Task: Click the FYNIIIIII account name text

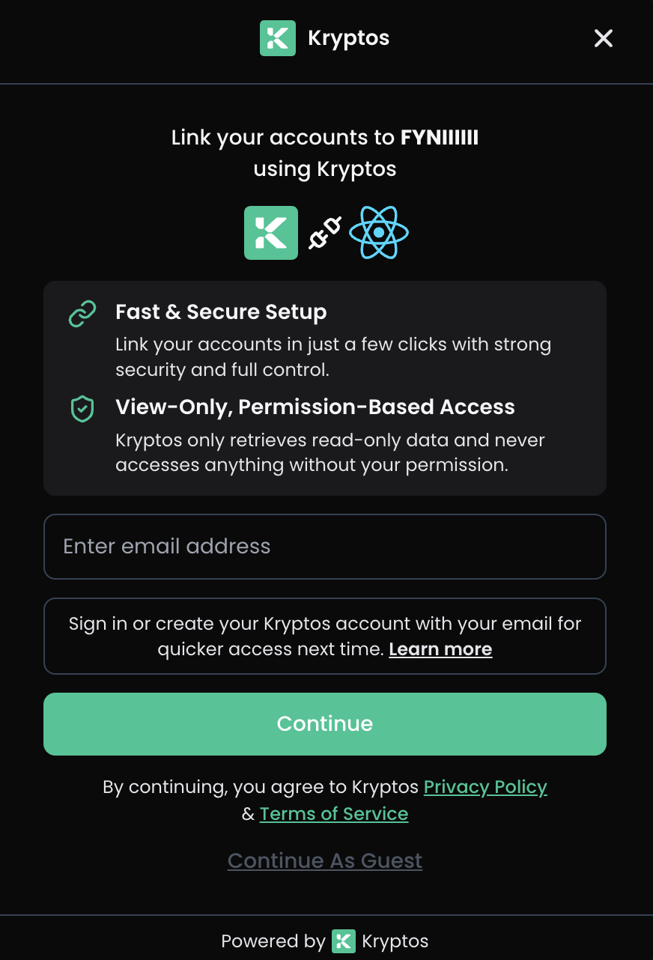Action: click(439, 137)
